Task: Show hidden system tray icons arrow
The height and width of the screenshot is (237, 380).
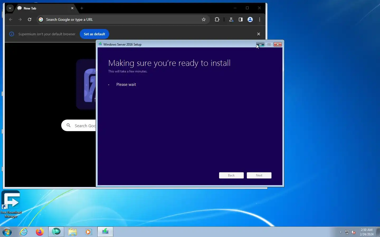Action: click(x=340, y=232)
